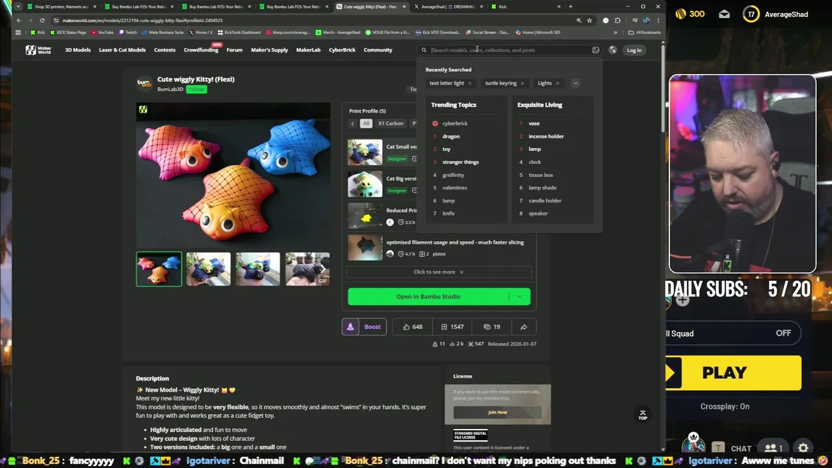832x468 pixels.
Task: Click the game settings gear icon
Action: tap(803, 448)
